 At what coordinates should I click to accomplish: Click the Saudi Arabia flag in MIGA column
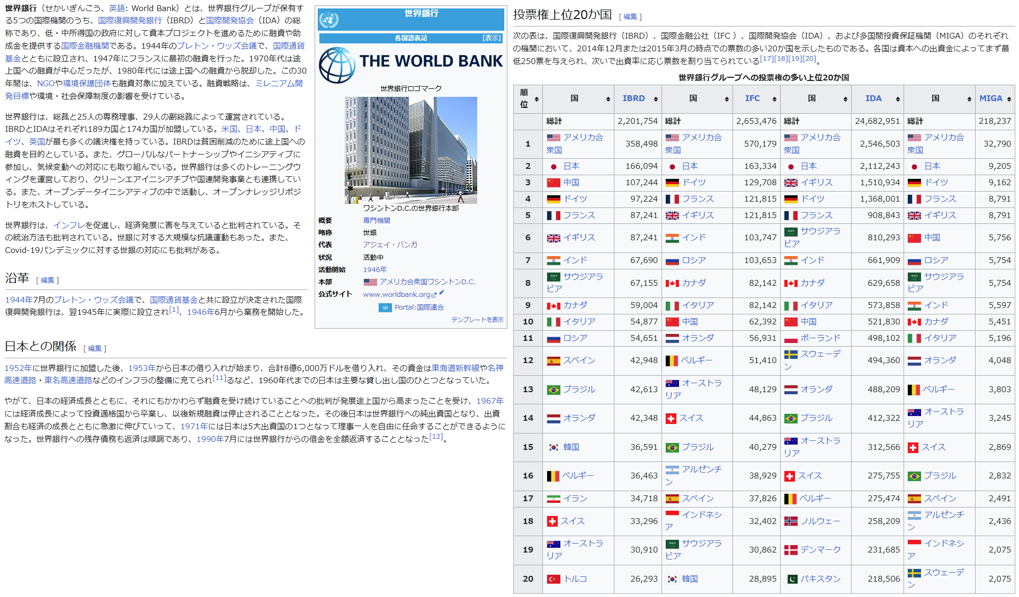[x=914, y=277]
